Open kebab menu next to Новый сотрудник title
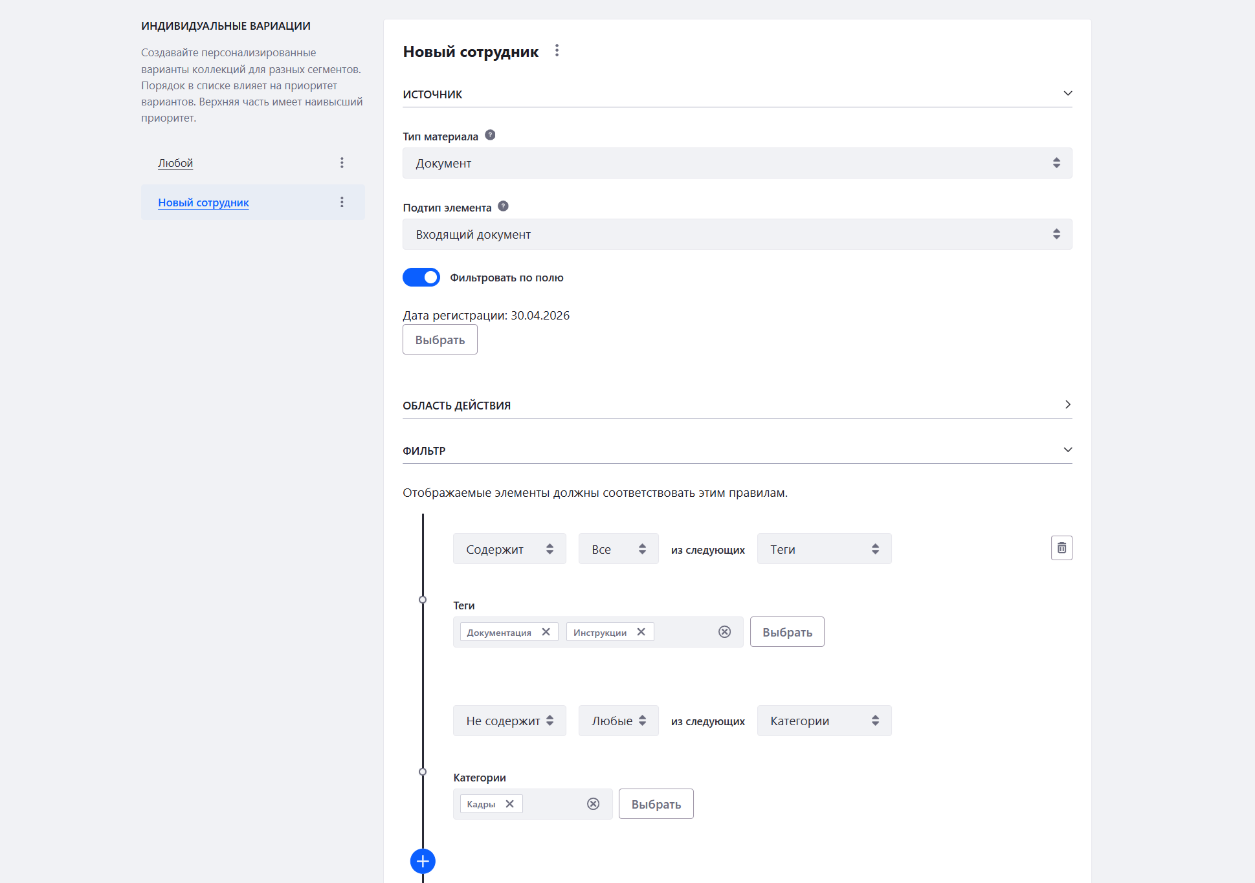Viewport: 1255px width, 883px height. point(557,50)
